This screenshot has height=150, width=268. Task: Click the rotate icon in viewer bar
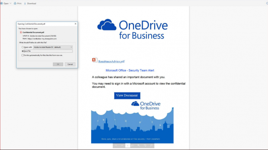pos(145,146)
